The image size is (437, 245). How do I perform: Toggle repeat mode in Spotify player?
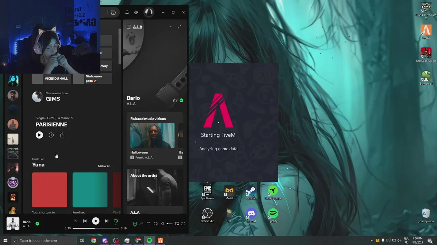point(116,221)
